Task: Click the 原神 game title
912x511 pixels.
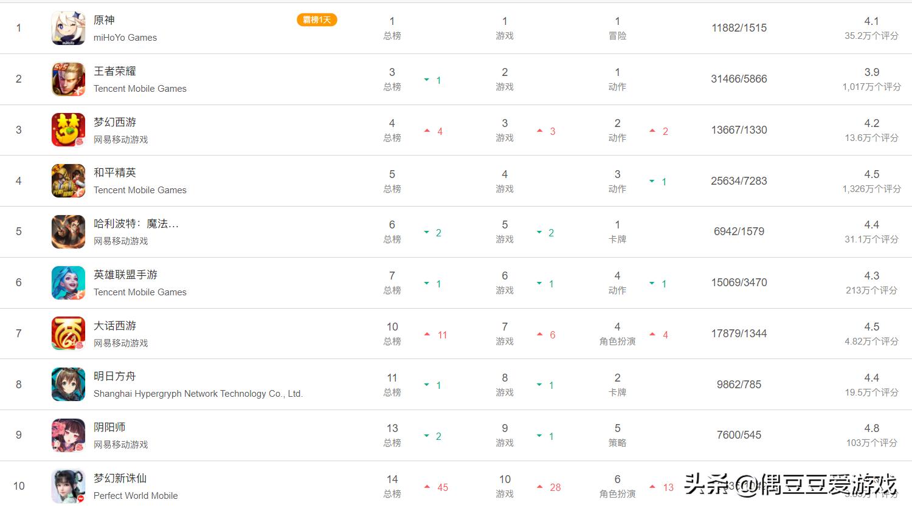Action: [x=104, y=20]
